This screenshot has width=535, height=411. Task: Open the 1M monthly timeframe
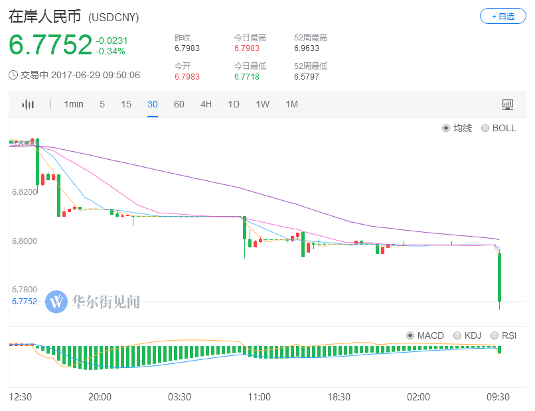tap(291, 104)
